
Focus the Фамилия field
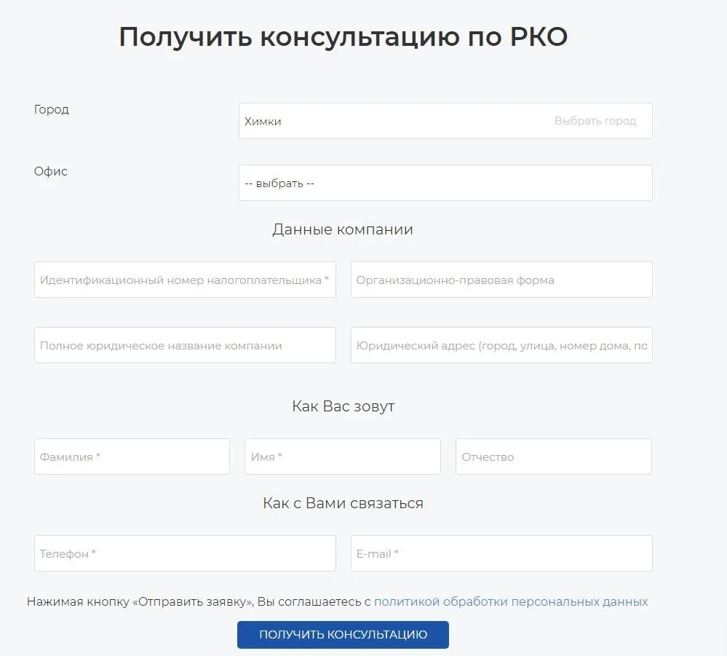[x=132, y=457]
